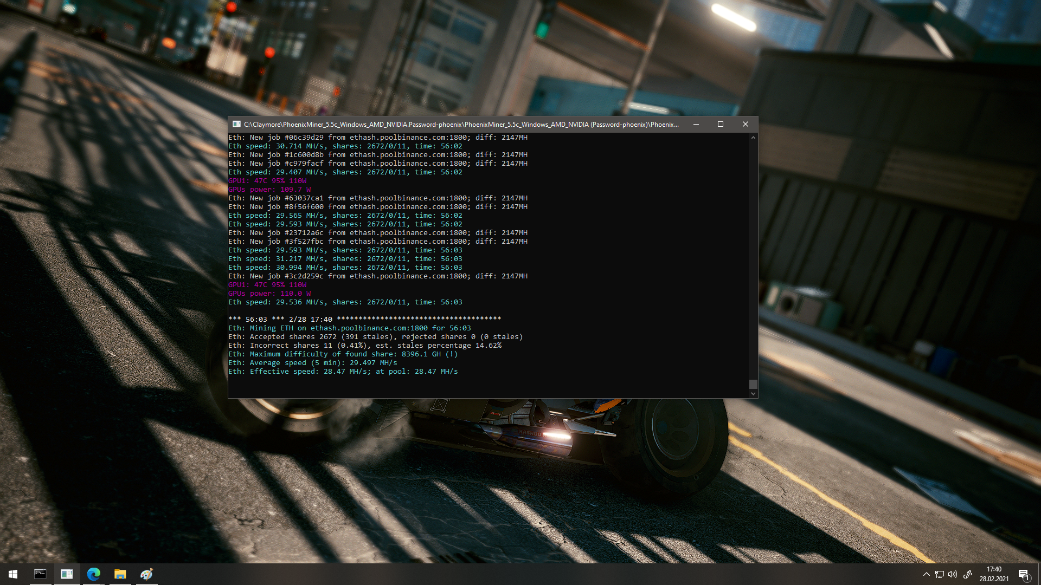The width and height of the screenshot is (1041, 585).
Task: Open the Windows Start menu
Action: (13, 574)
